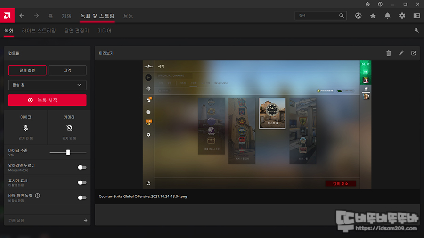Screen dimensions: 424x238
Task: Click the CS:GO settings gear in preview
Action: click(x=148, y=135)
